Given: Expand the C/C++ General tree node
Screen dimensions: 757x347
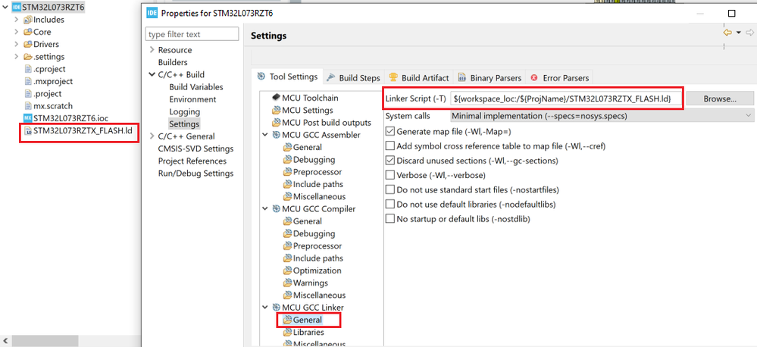Looking at the screenshot, I should click(x=152, y=136).
